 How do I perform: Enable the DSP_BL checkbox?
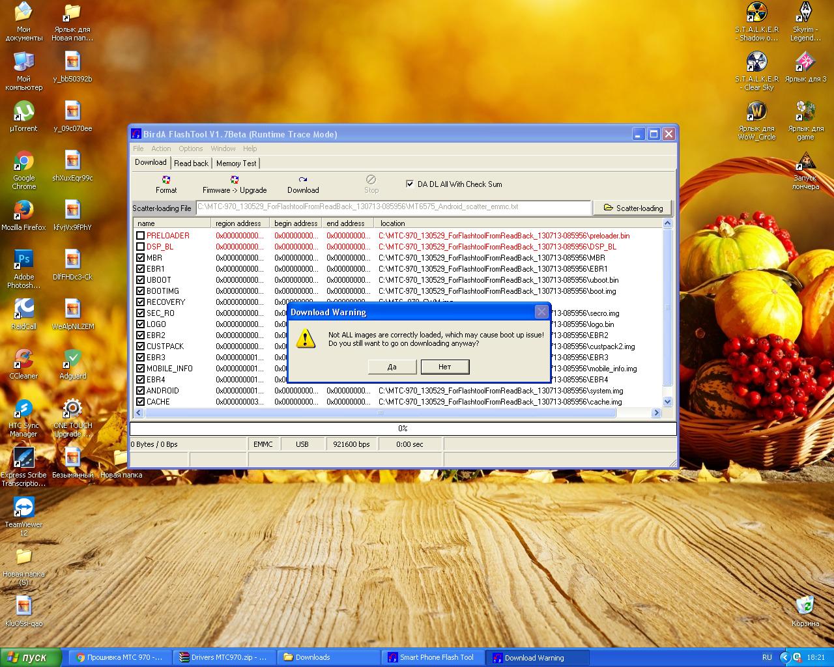140,247
